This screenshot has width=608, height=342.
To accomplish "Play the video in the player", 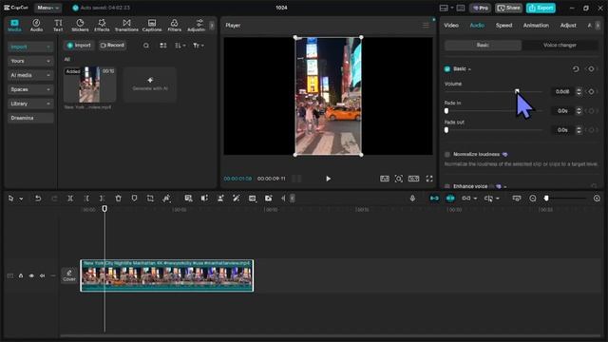I will (x=328, y=179).
